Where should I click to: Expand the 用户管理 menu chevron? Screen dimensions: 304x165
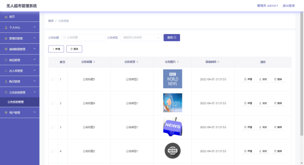click(35, 112)
